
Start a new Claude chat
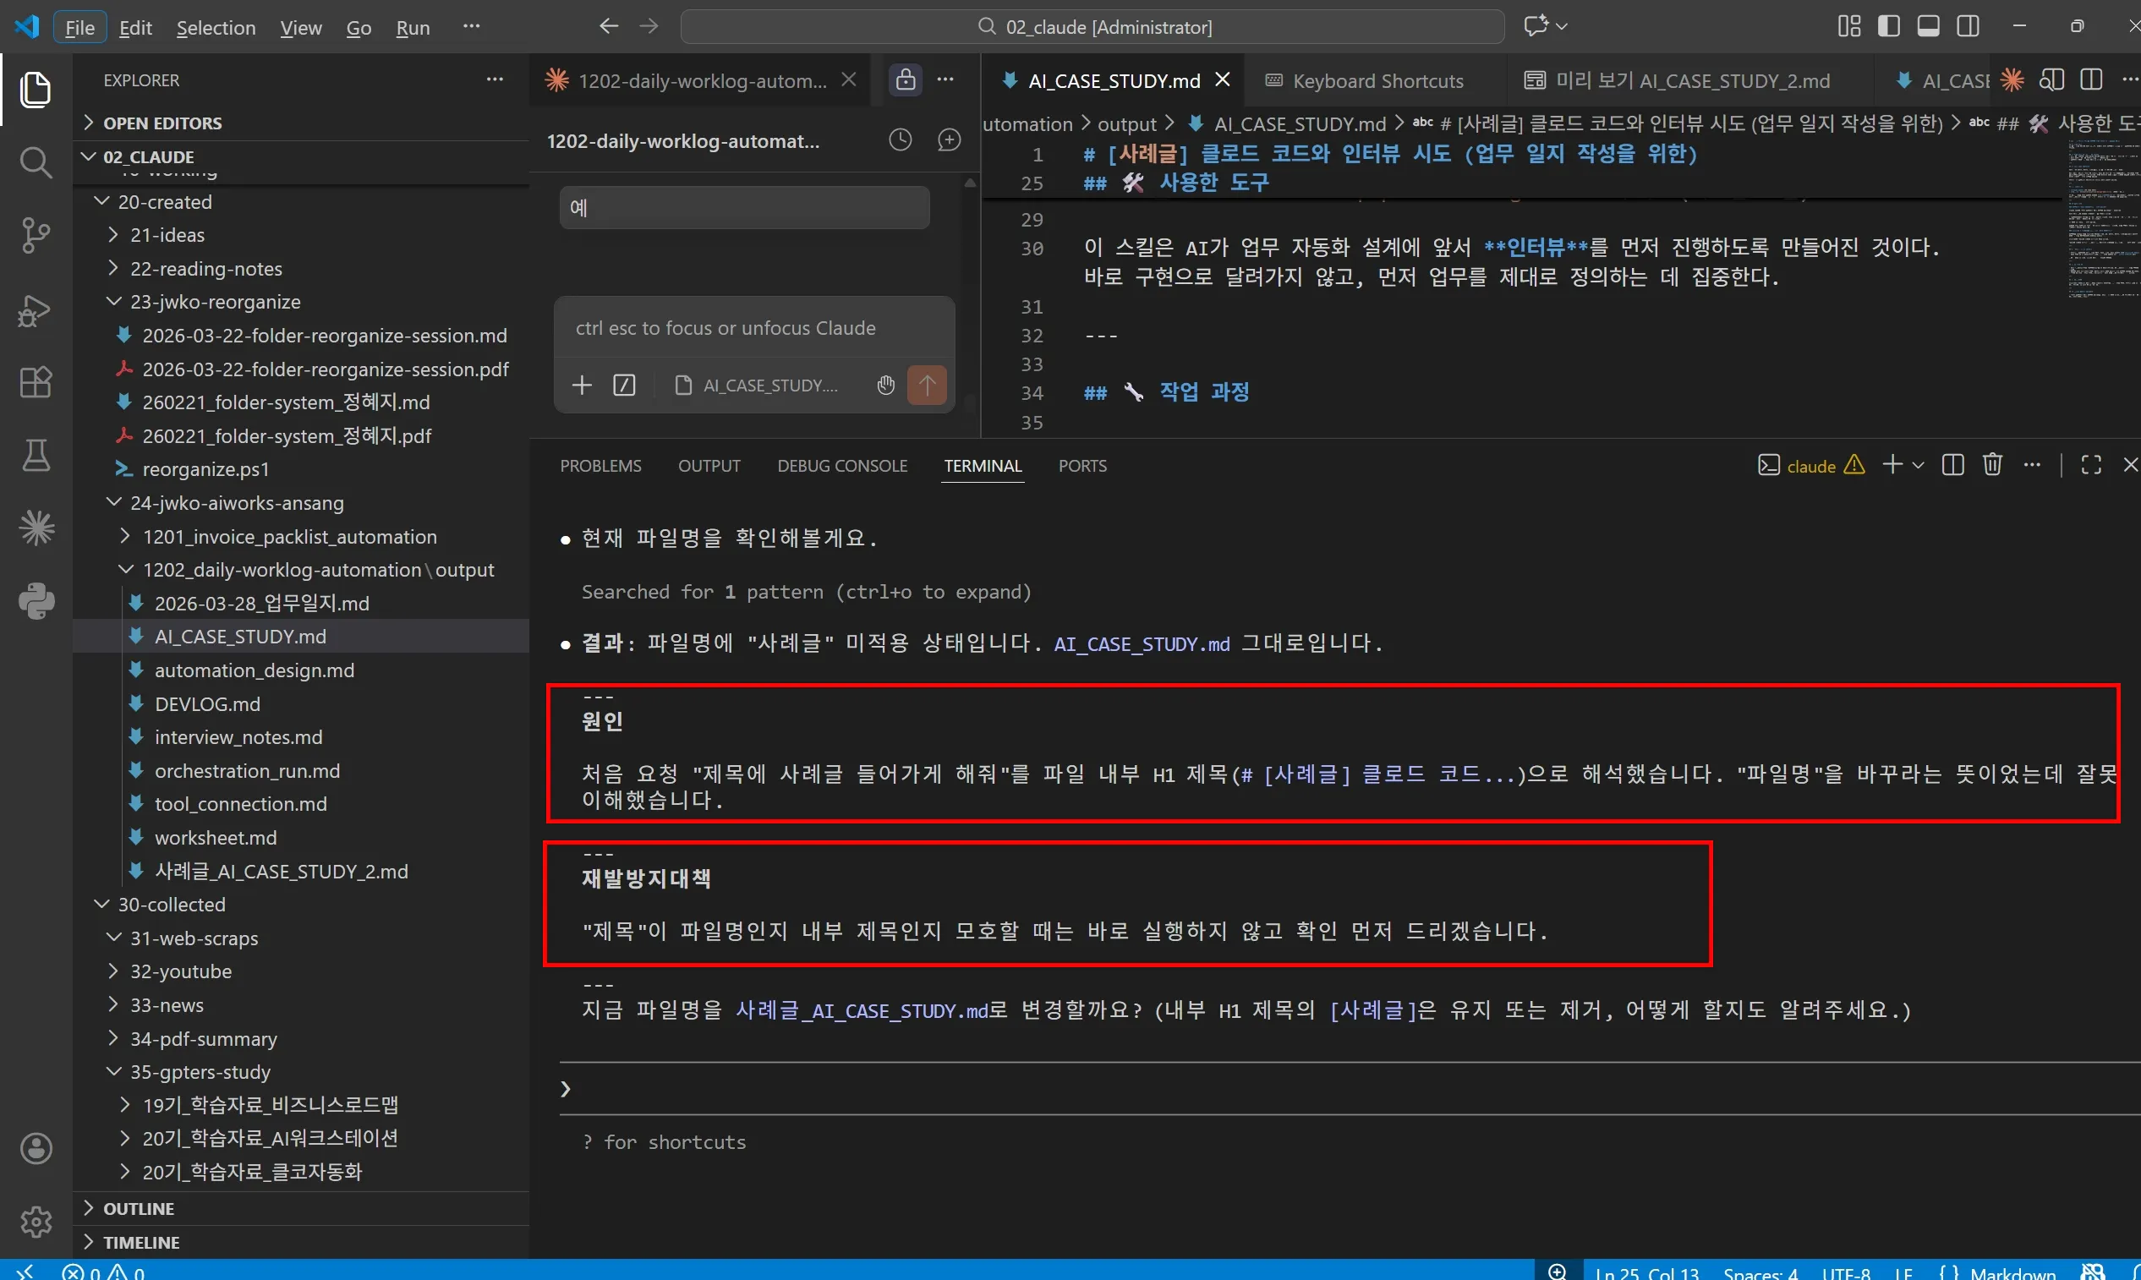click(x=949, y=139)
